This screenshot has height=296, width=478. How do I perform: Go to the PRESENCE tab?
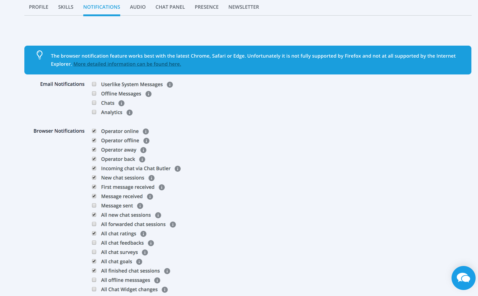click(207, 7)
